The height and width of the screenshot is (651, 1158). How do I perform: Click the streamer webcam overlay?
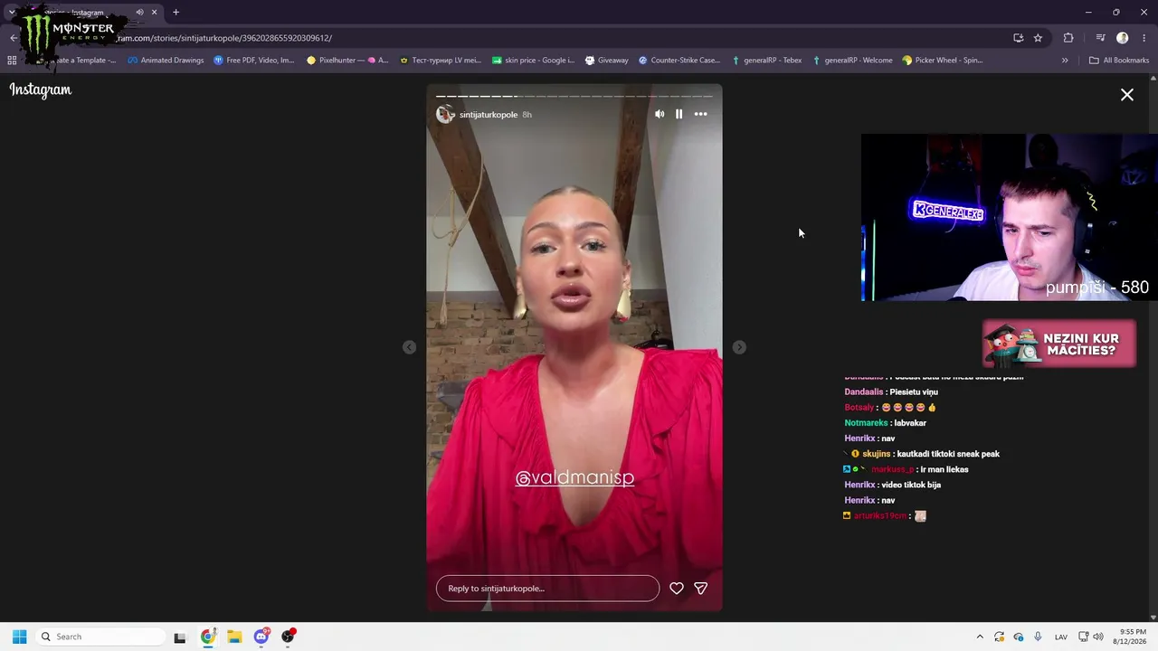(1010, 217)
